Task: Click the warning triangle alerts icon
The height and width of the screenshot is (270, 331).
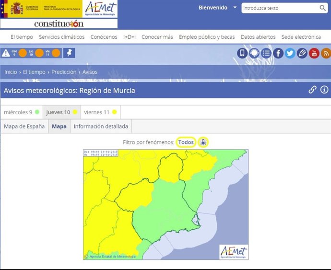Action: (x=6, y=53)
